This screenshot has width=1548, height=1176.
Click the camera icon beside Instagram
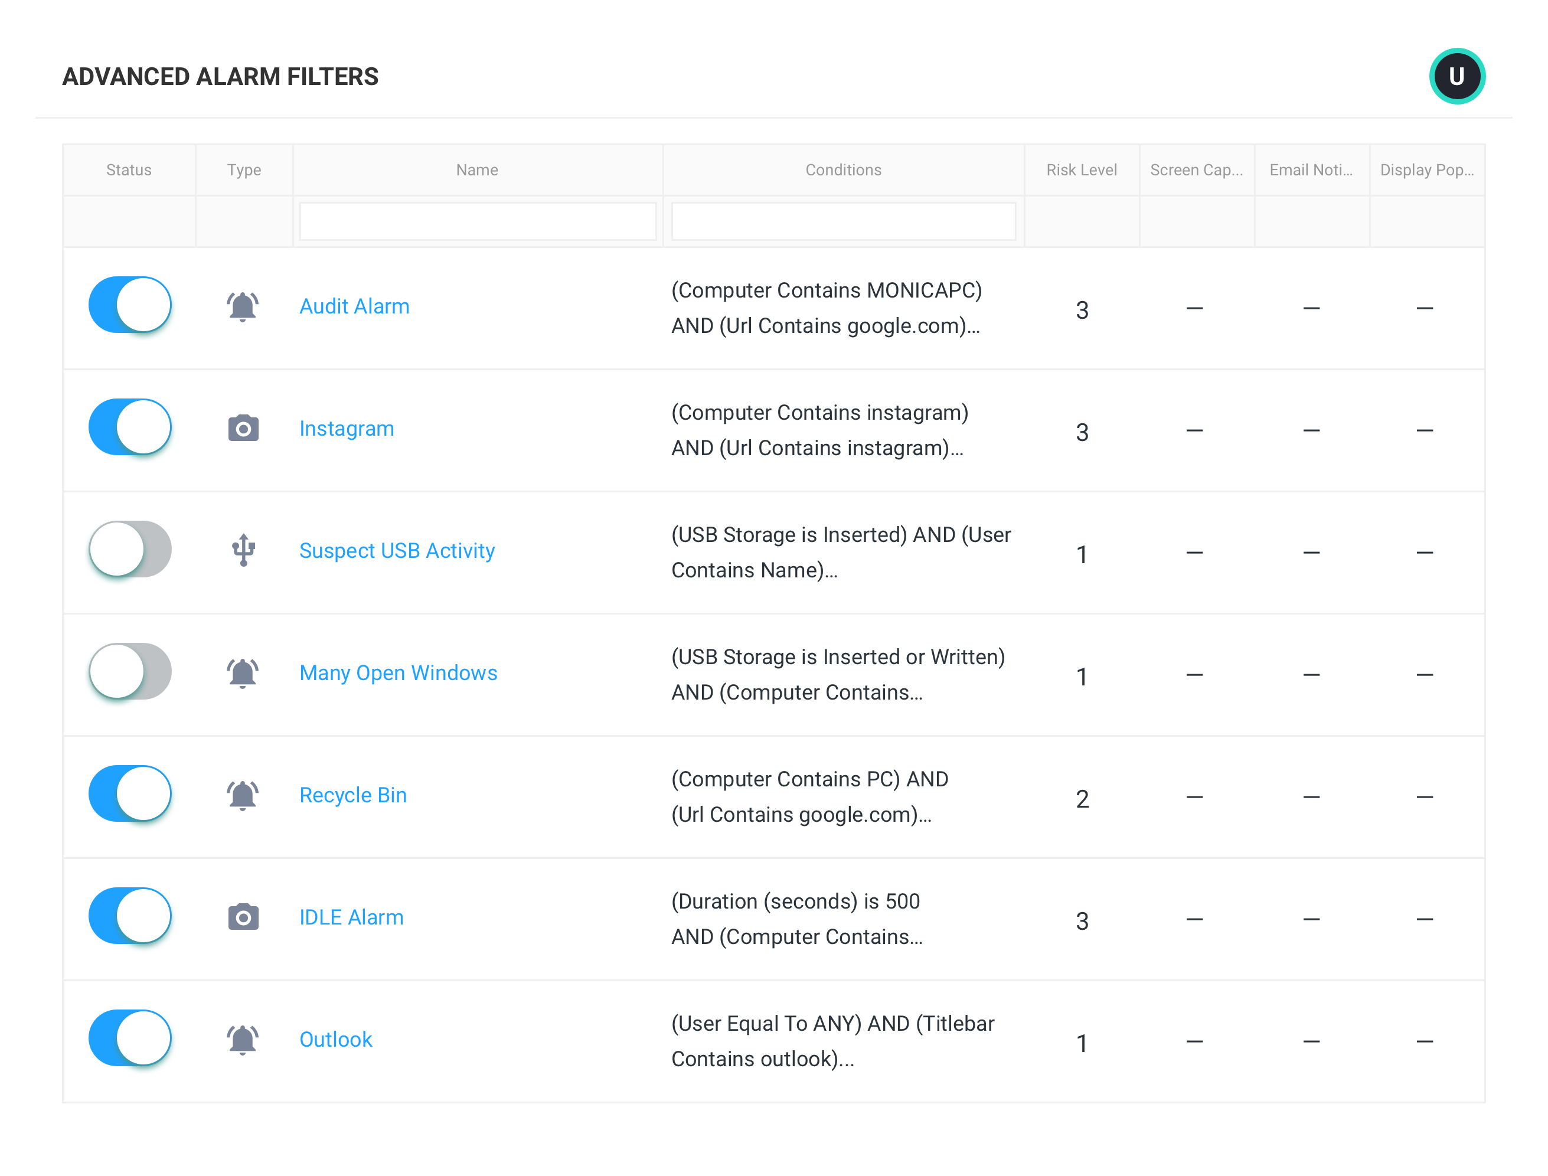coord(243,427)
